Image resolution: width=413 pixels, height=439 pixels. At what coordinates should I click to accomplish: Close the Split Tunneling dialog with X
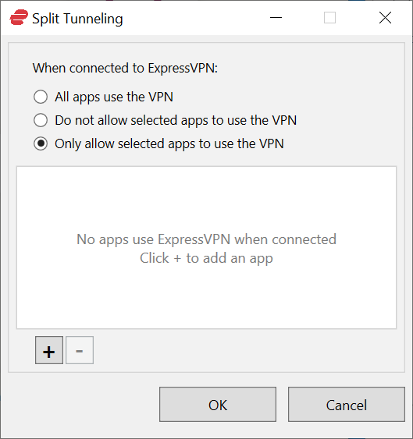click(x=385, y=18)
